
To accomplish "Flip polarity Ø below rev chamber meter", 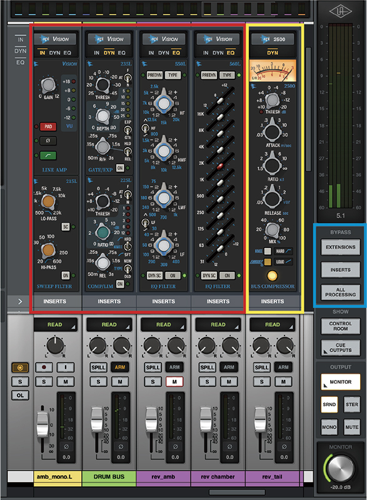I will click(229, 447).
